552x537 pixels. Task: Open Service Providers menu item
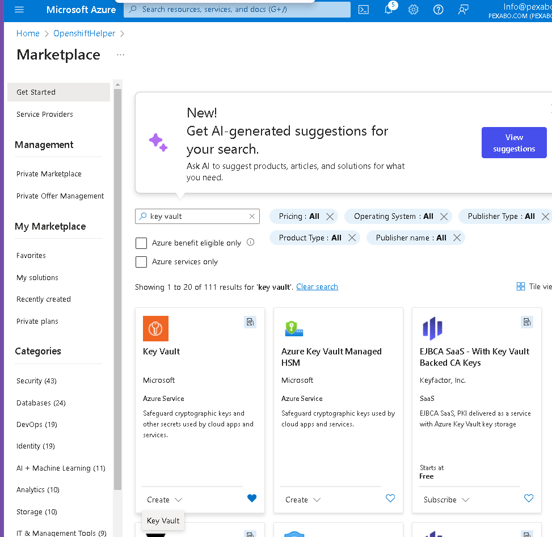[x=45, y=115]
